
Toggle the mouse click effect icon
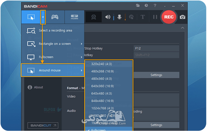tap(131, 17)
